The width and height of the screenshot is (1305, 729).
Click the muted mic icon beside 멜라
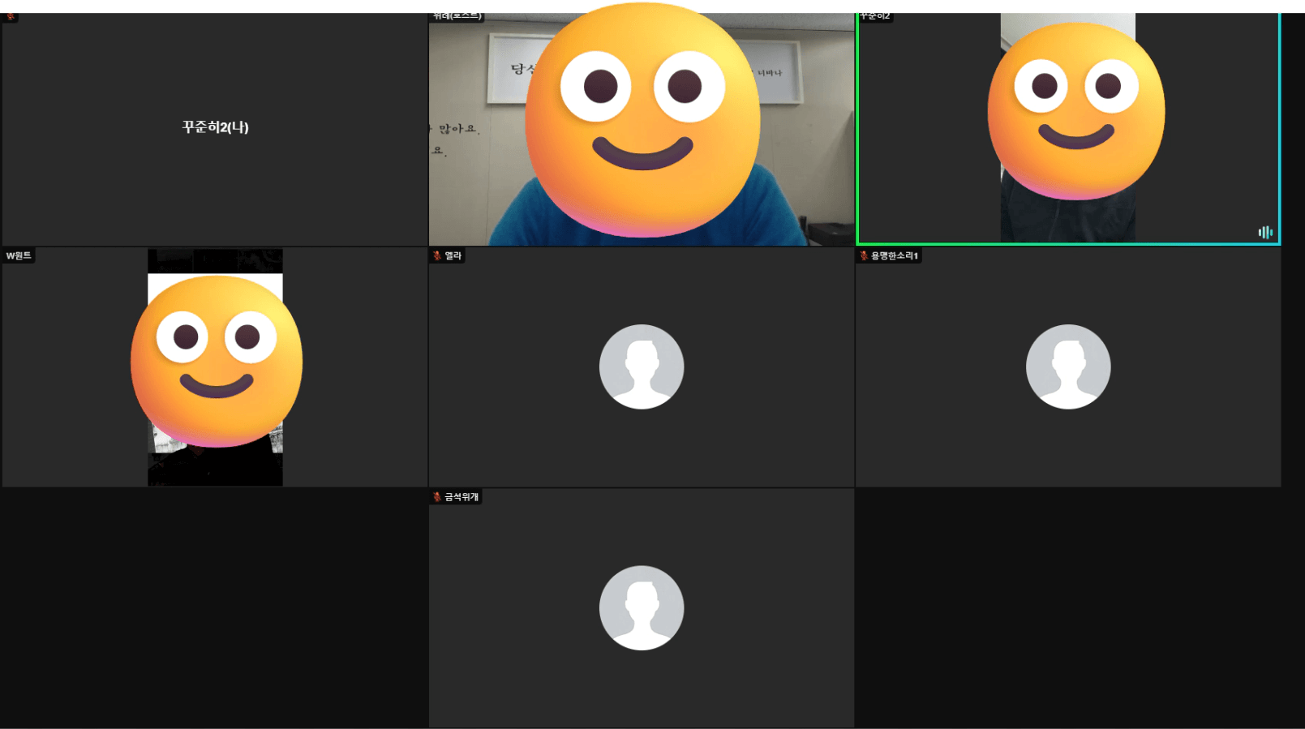pyautogui.click(x=437, y=256)
